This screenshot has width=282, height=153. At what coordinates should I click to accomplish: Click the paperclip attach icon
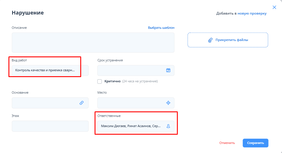210,40
